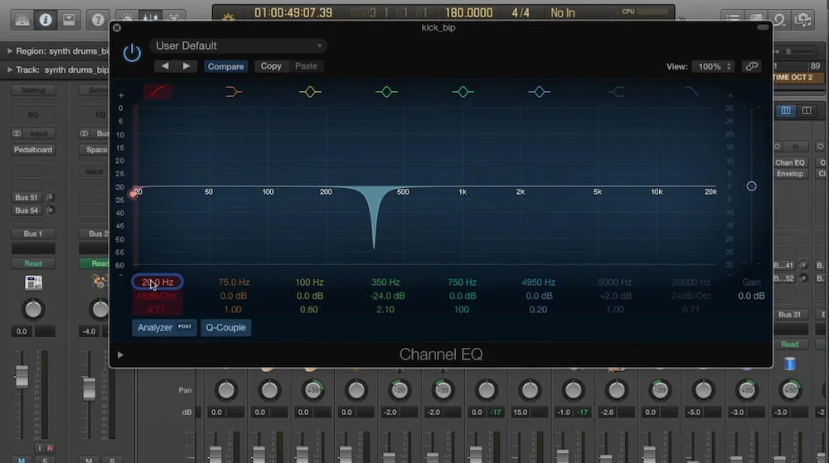Open the Media browser icon

(x=803, y=20)
